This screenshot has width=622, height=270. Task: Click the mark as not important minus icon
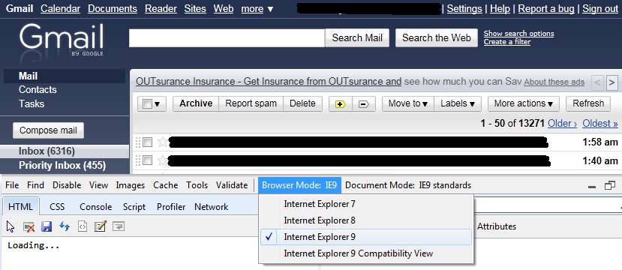click(364, 104)
